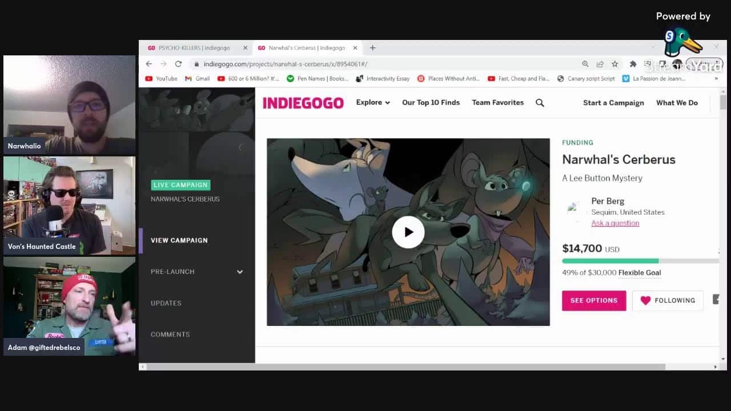The width and height of the screenshot is (731, 411).
Task: Open the YouTube bookmark
Action: click(x=161, y=79)
